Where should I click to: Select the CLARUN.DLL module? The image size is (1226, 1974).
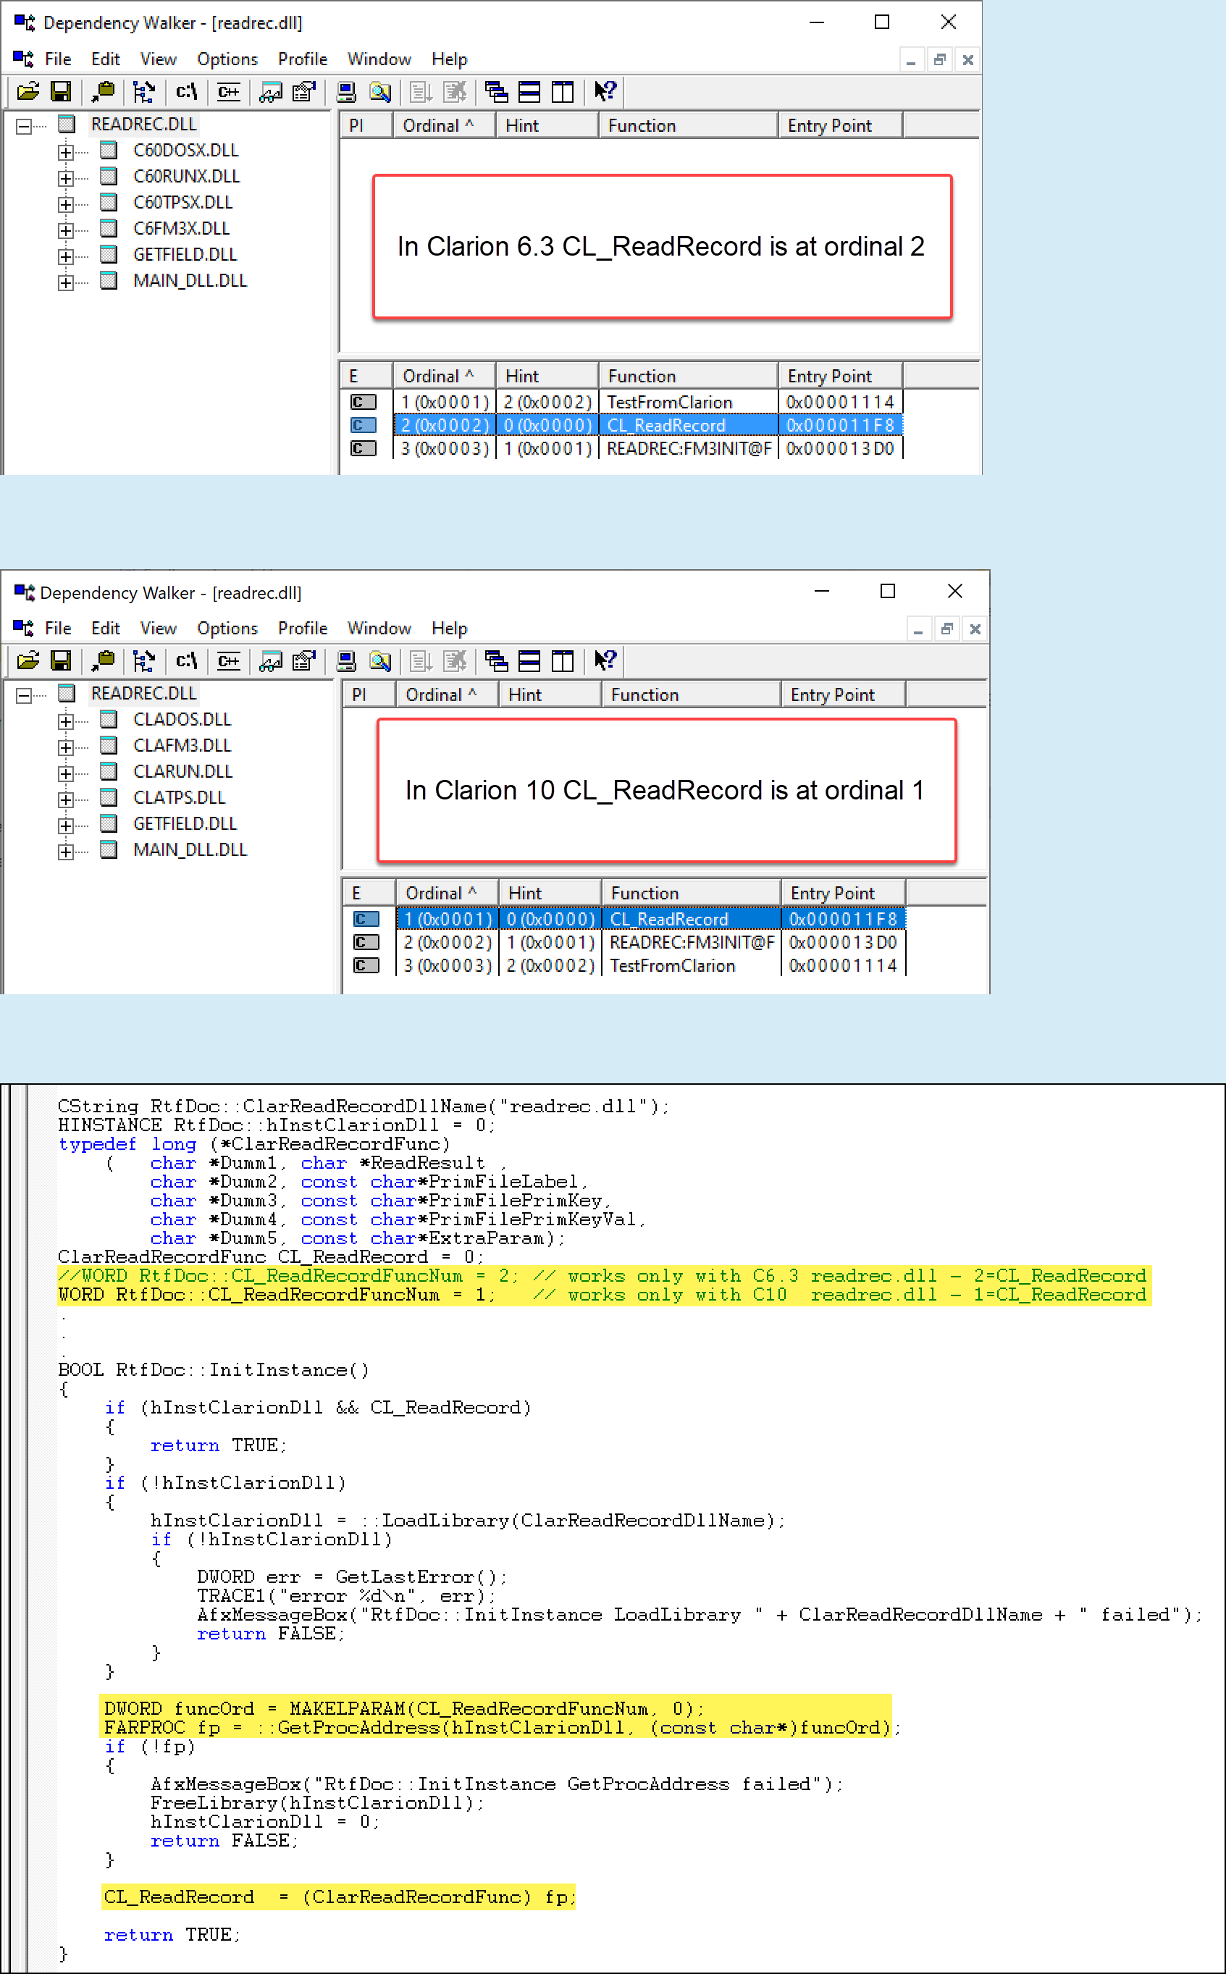pyautogui.click(x=182, y=771)
